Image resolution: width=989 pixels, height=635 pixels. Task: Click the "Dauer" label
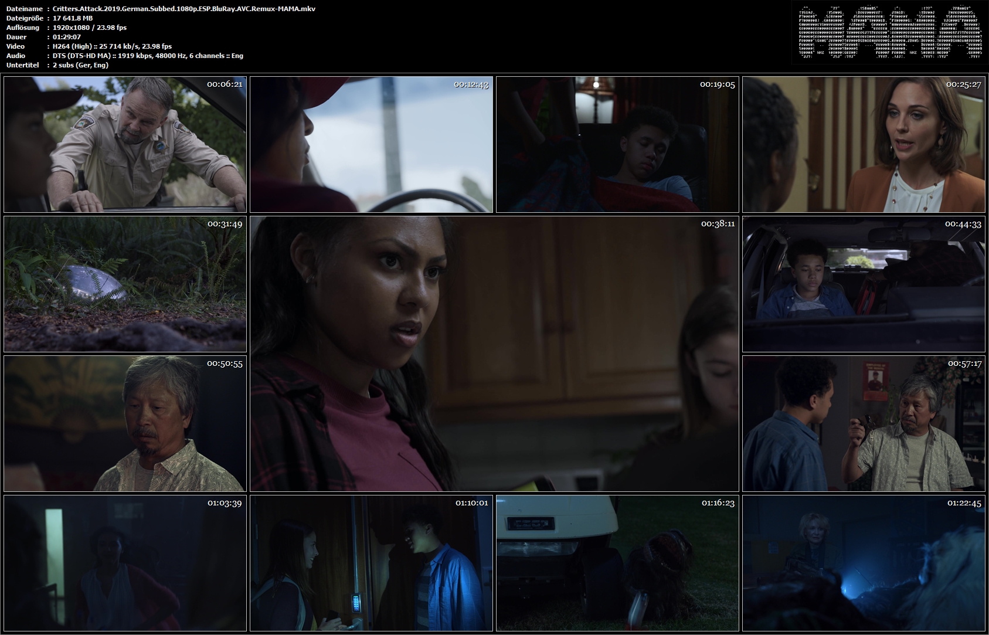[16, 37]
